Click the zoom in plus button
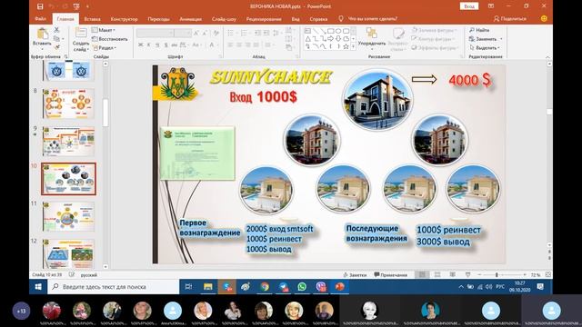This screenshot has height=327, width=582. tap(525, 274)
